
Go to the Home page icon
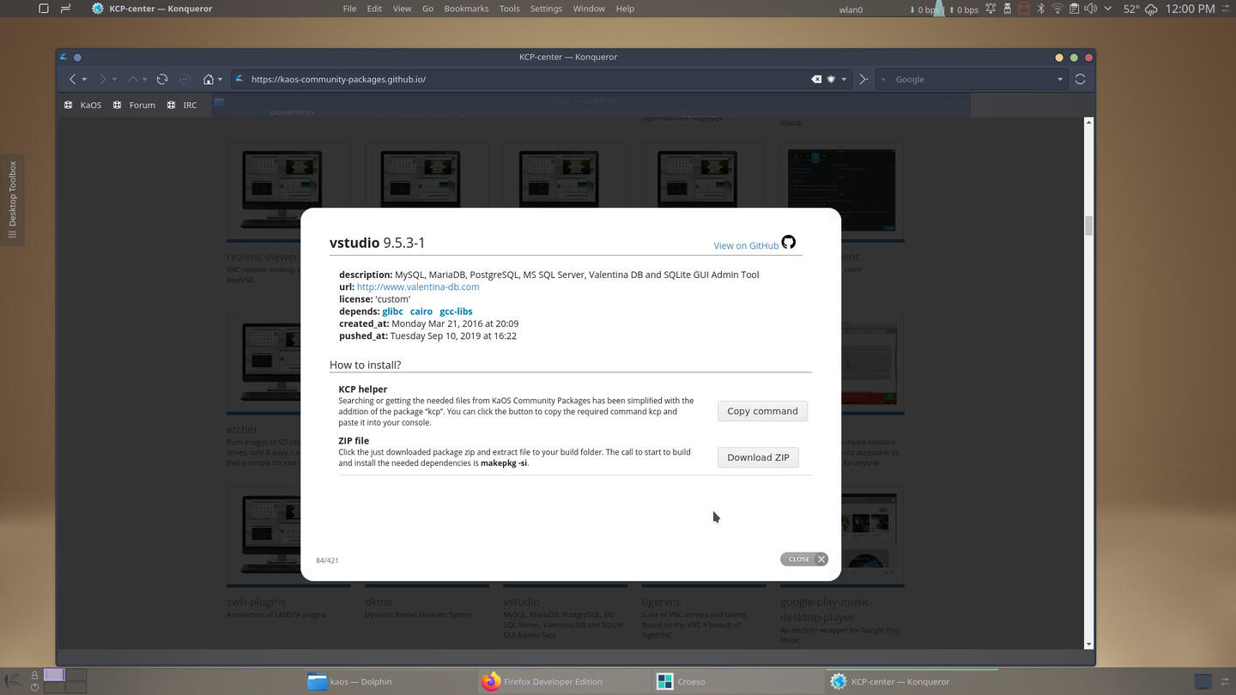tap(208, 79)
